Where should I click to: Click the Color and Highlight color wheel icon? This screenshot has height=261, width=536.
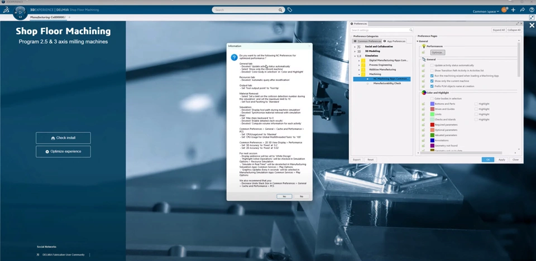(424, 93)
